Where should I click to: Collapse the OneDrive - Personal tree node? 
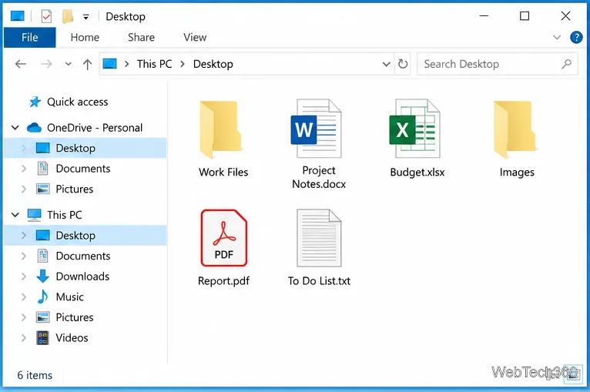(15, 128)
